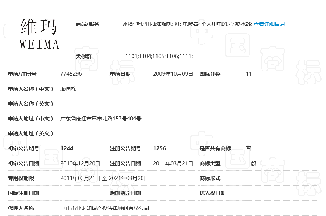Click applicant name 颜国栋

pyautogui.click(x=68, y=89)
